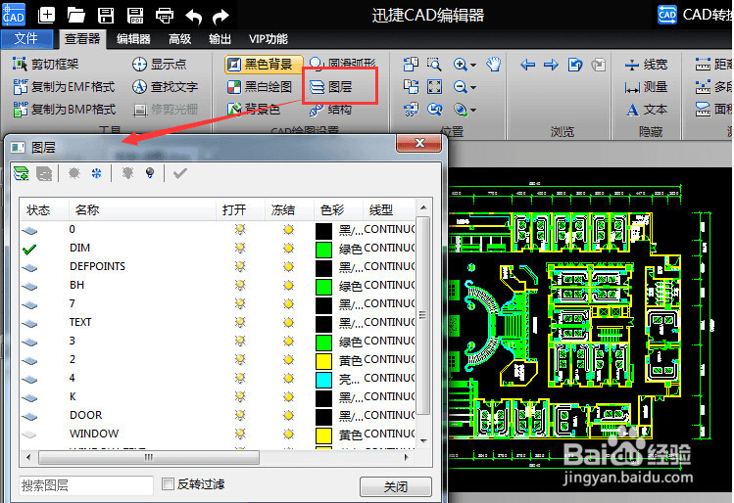Viewport: 734px width, 503px height.
Task: Toggle on/off bulb for layer DIM
Action: click(x=240, y=248)
